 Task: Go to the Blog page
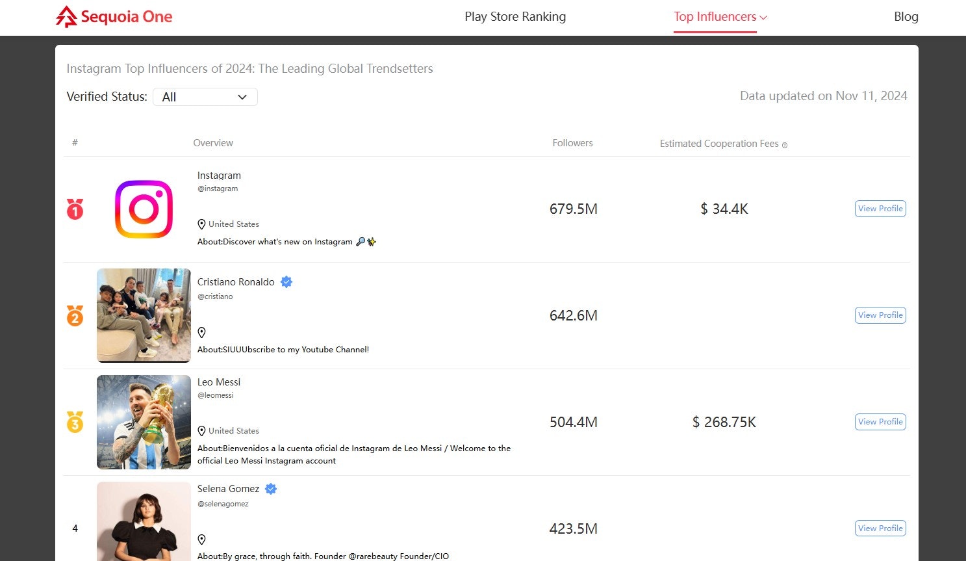(906, 17)
